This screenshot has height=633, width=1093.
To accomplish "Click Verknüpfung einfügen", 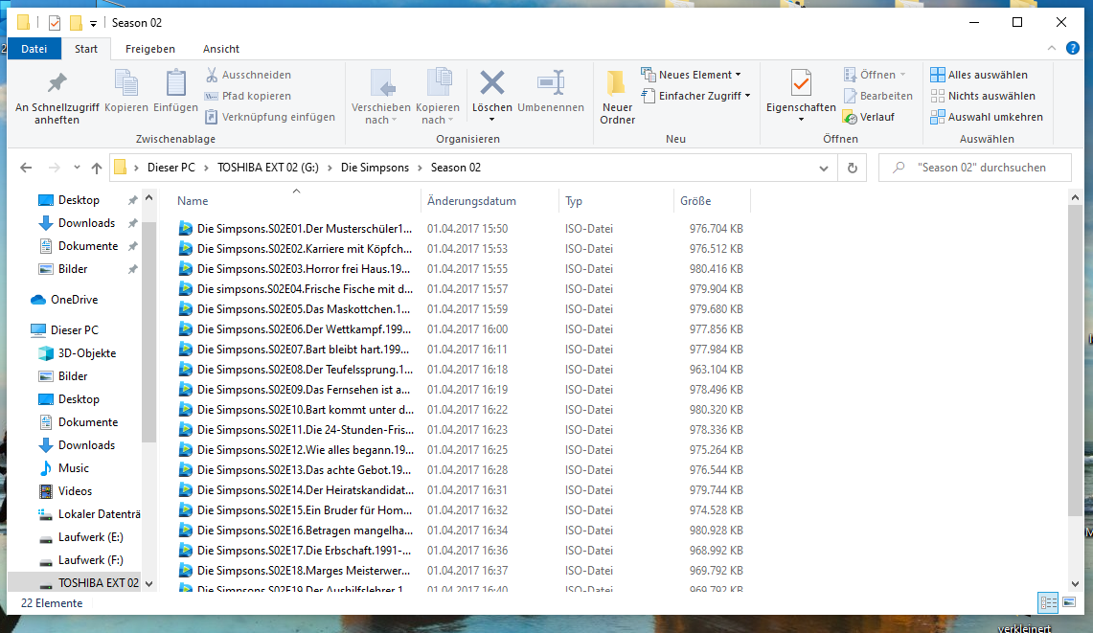I will [x=270, y=117].
